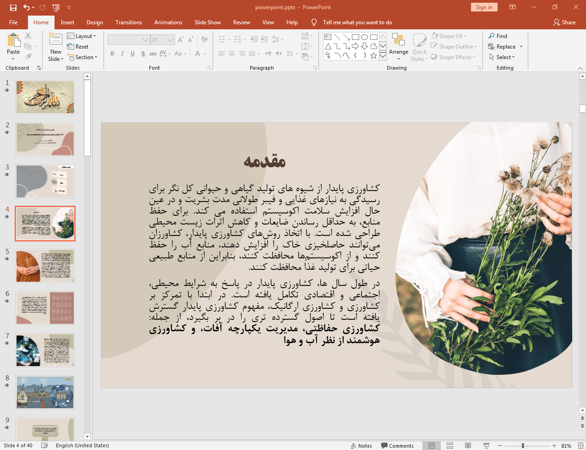Open the Section dropdown menu
The image size is (586, 450).
coord(82,57)
